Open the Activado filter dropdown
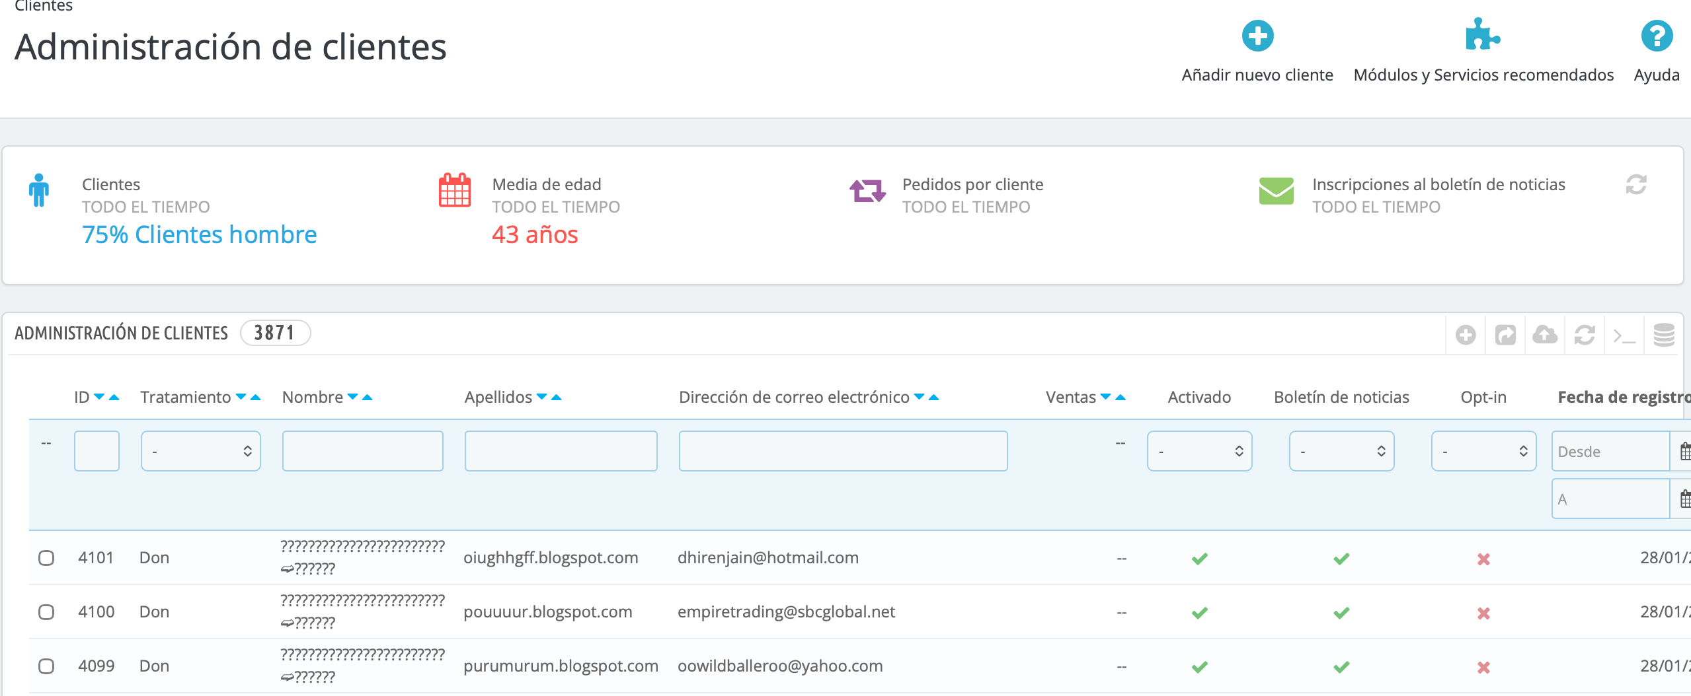 tap(1199, 451)
